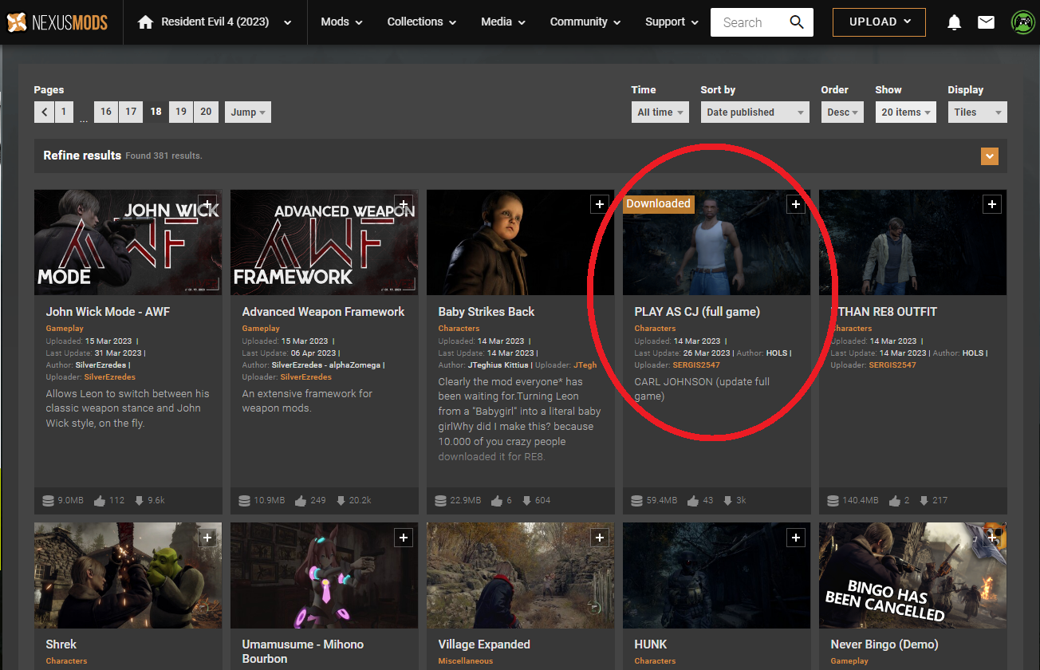The height and width of the screenshot is (670, 1040).
Task: Click uploader JTegh on Baby Strikes Back tile
Action: pyautogui.click(x=585, y=365)
